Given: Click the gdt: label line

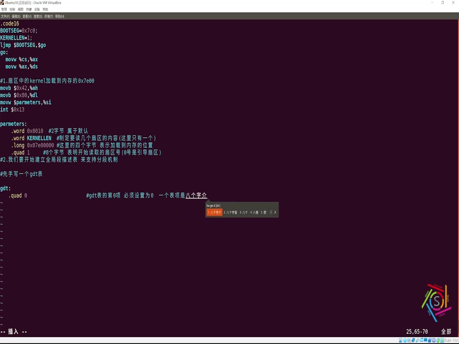Looking at the screenshot, I should click(5, 189).
